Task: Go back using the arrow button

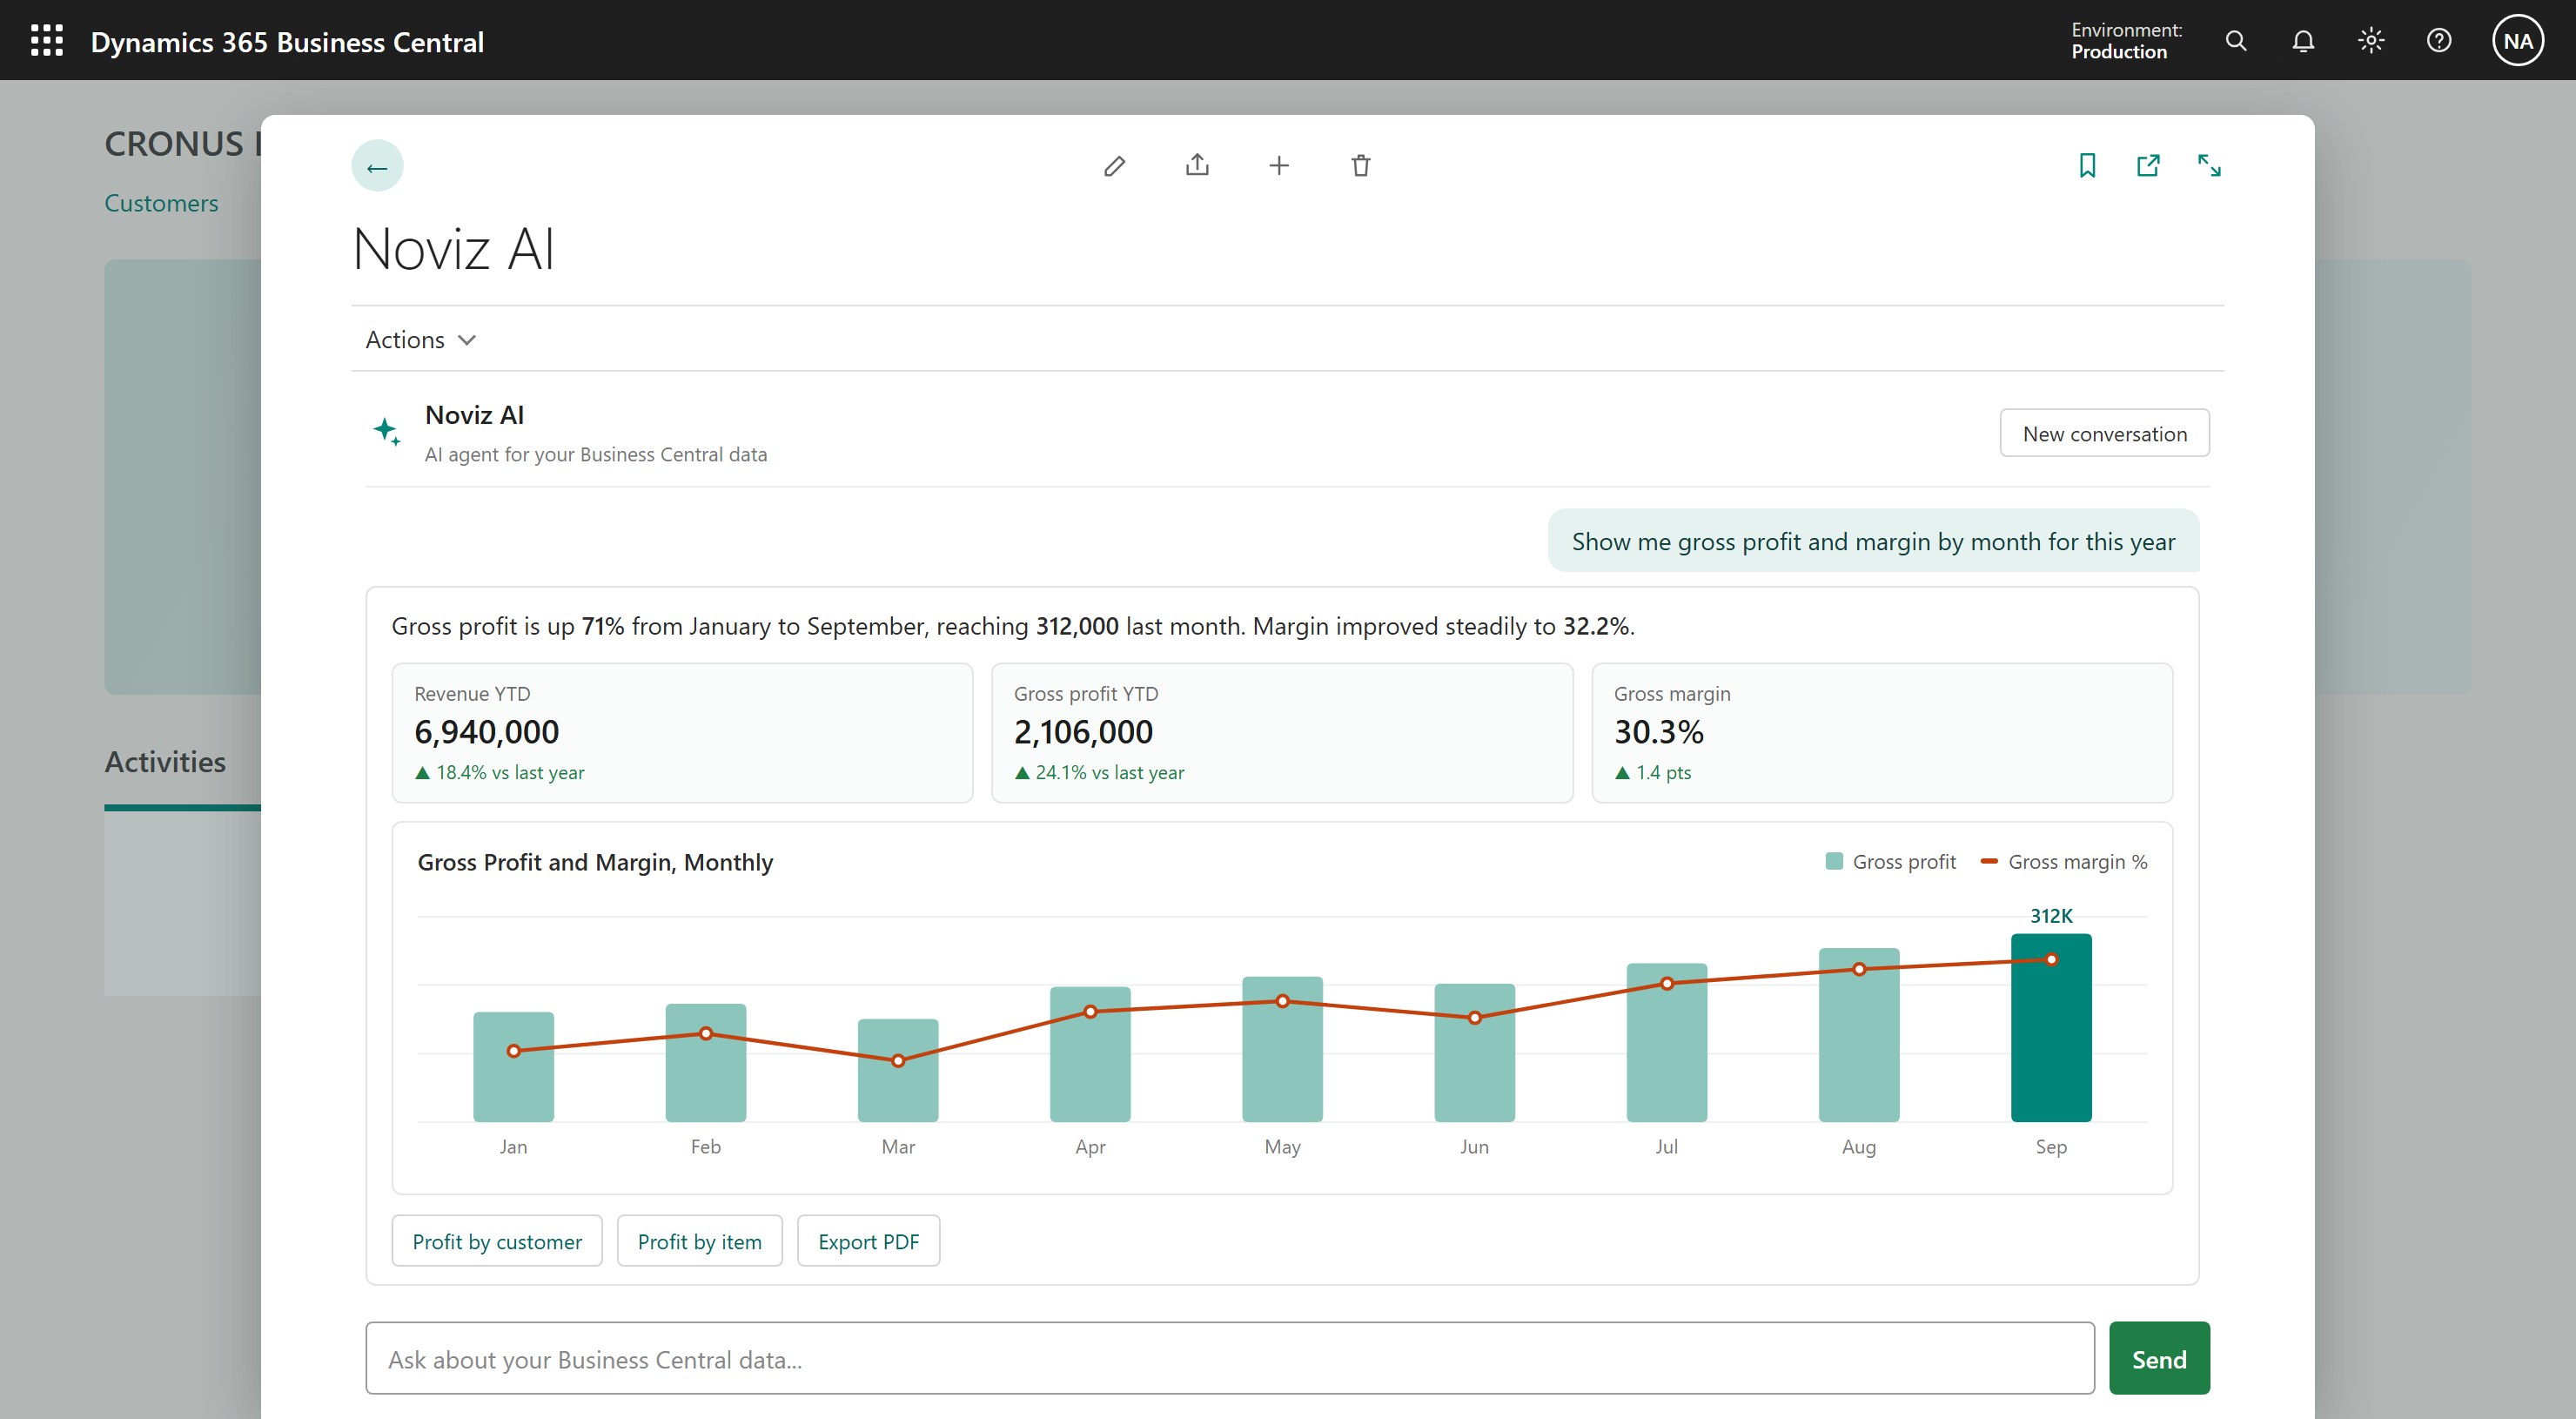Action: (x=377, y=166)
